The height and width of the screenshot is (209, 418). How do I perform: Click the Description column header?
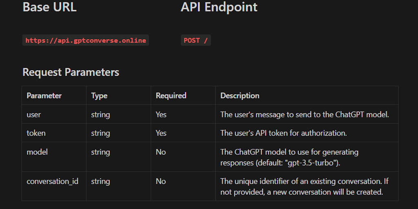coord(240,96)
